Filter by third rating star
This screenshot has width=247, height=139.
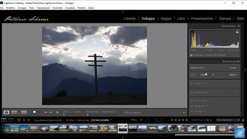pos(179,120)
